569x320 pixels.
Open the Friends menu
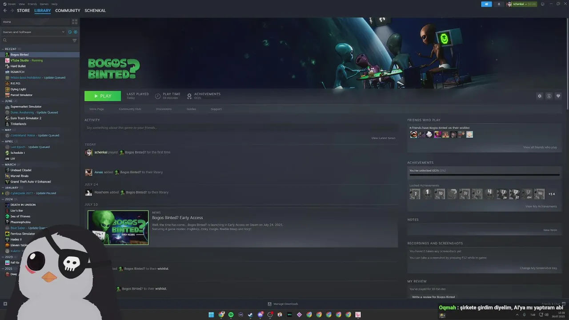(32, 4)
